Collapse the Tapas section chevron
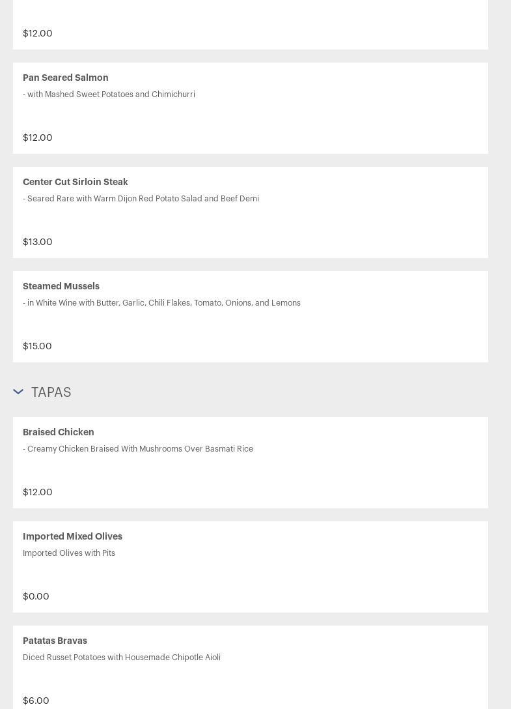The image size is (511, 709). pos(18,392)
